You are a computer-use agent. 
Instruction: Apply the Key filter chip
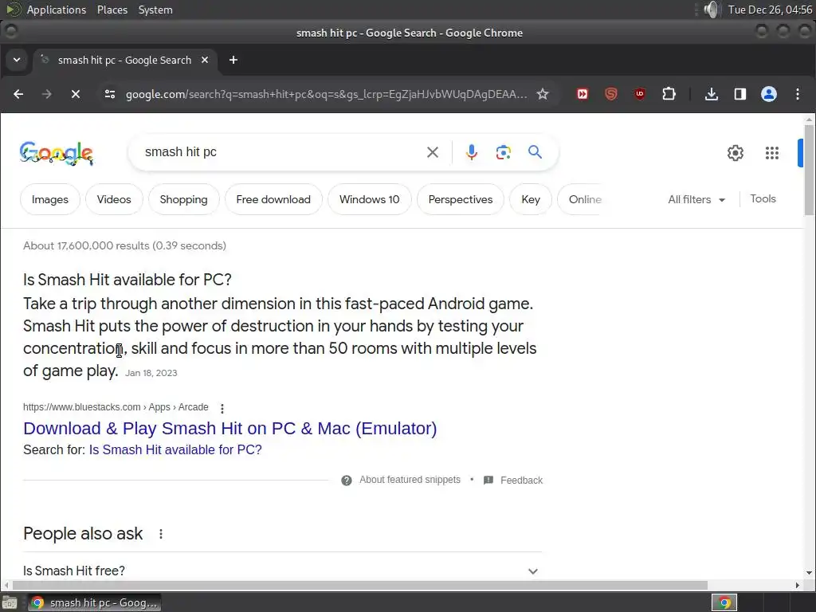531,199
